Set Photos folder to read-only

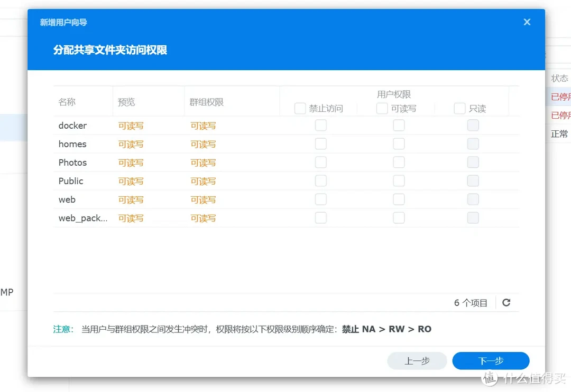(473, 162)
